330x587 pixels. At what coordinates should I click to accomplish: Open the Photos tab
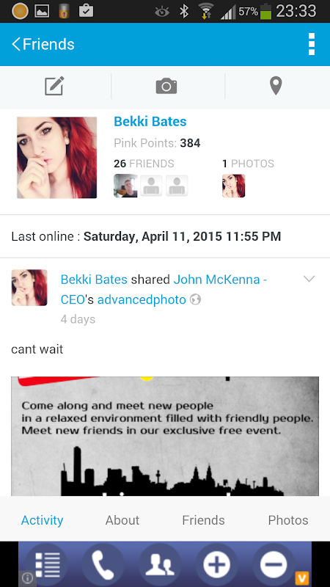(x=288, y=520)
